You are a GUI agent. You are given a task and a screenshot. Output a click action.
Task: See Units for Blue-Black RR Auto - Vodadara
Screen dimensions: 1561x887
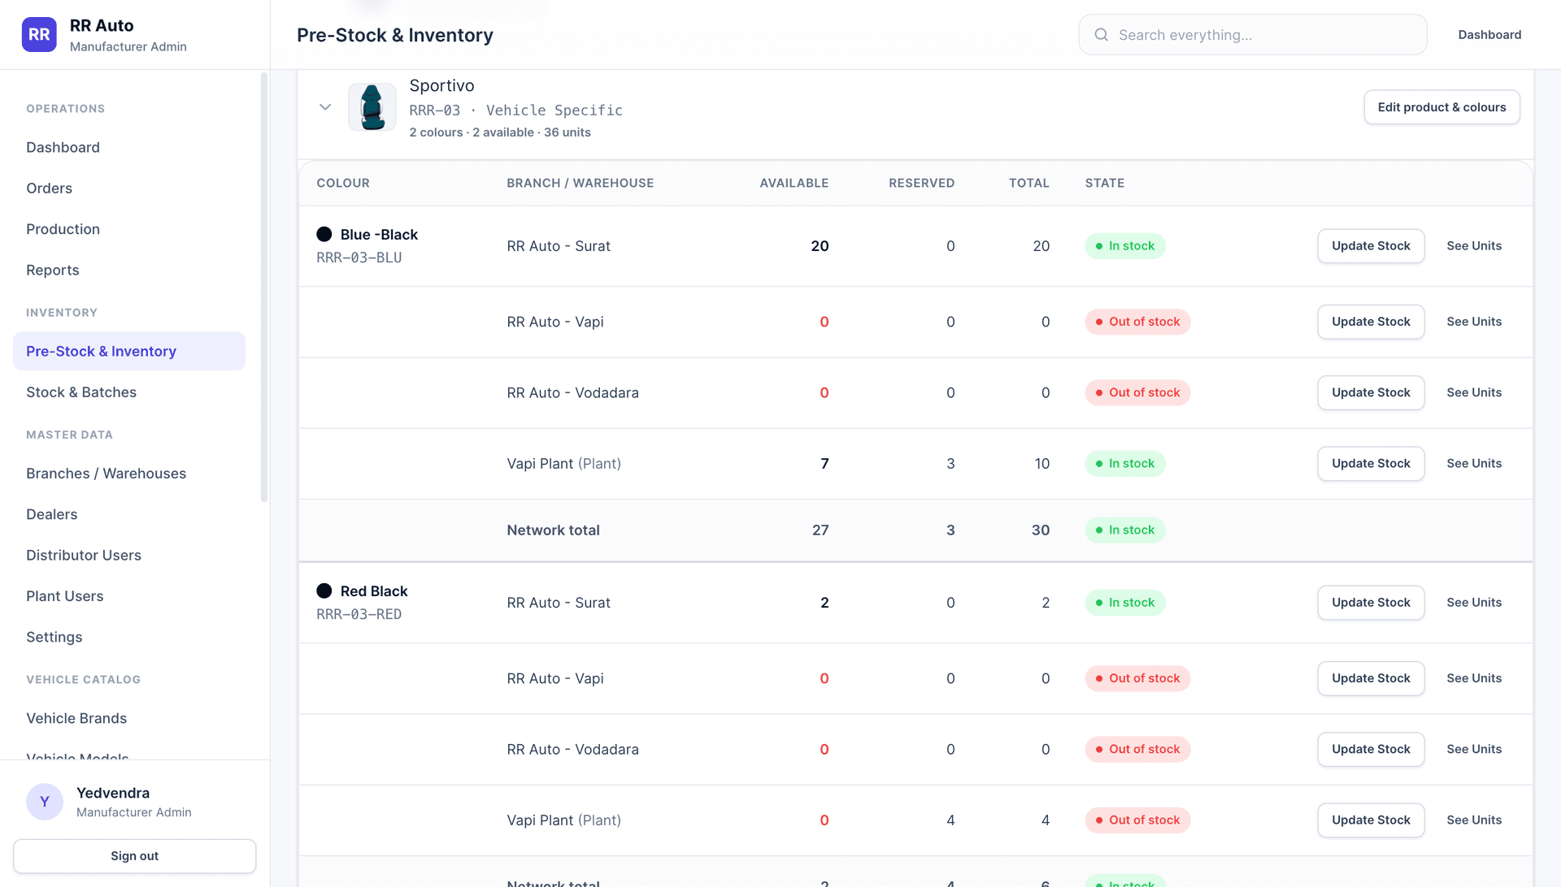tap(1474, 392)
